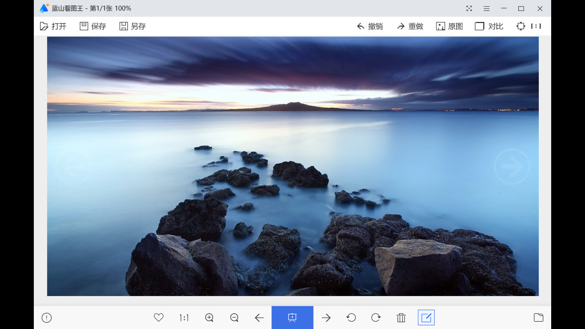Go to next image in bottom toolbar
The width and height of the screenshot is (585, 329).
326,318
